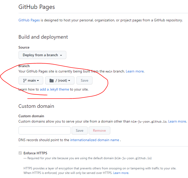188x178 pixels.
Task: Open the GitHub Pages documentation link
Action: click(29, 20)
